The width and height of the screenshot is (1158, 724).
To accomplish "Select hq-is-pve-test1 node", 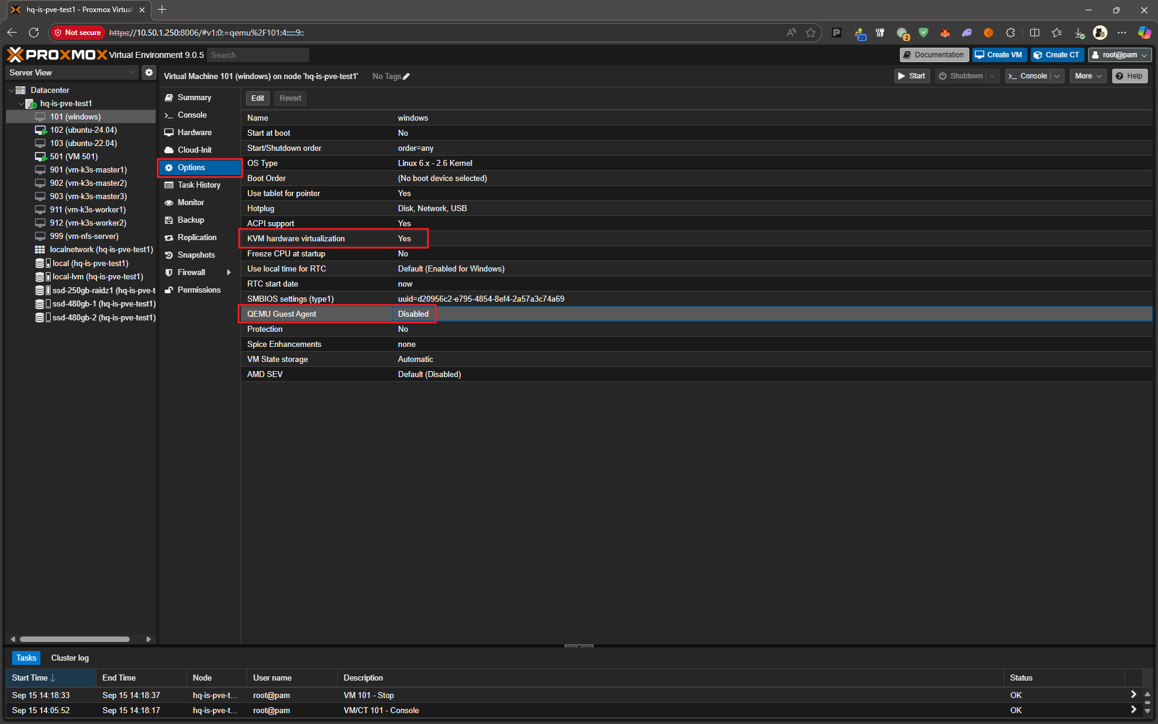I will pos(66,103).
